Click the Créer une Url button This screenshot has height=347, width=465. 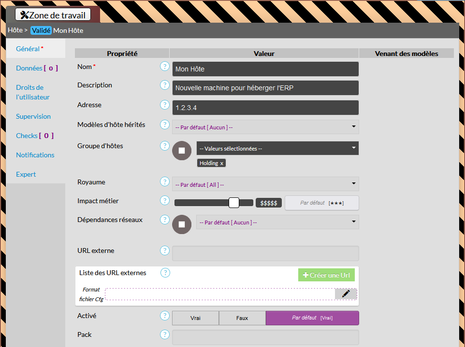[326, 275]
